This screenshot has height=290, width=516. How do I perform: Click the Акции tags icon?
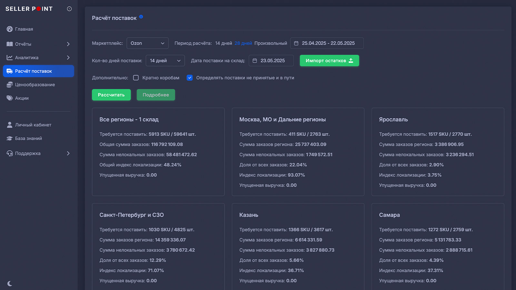10,98
